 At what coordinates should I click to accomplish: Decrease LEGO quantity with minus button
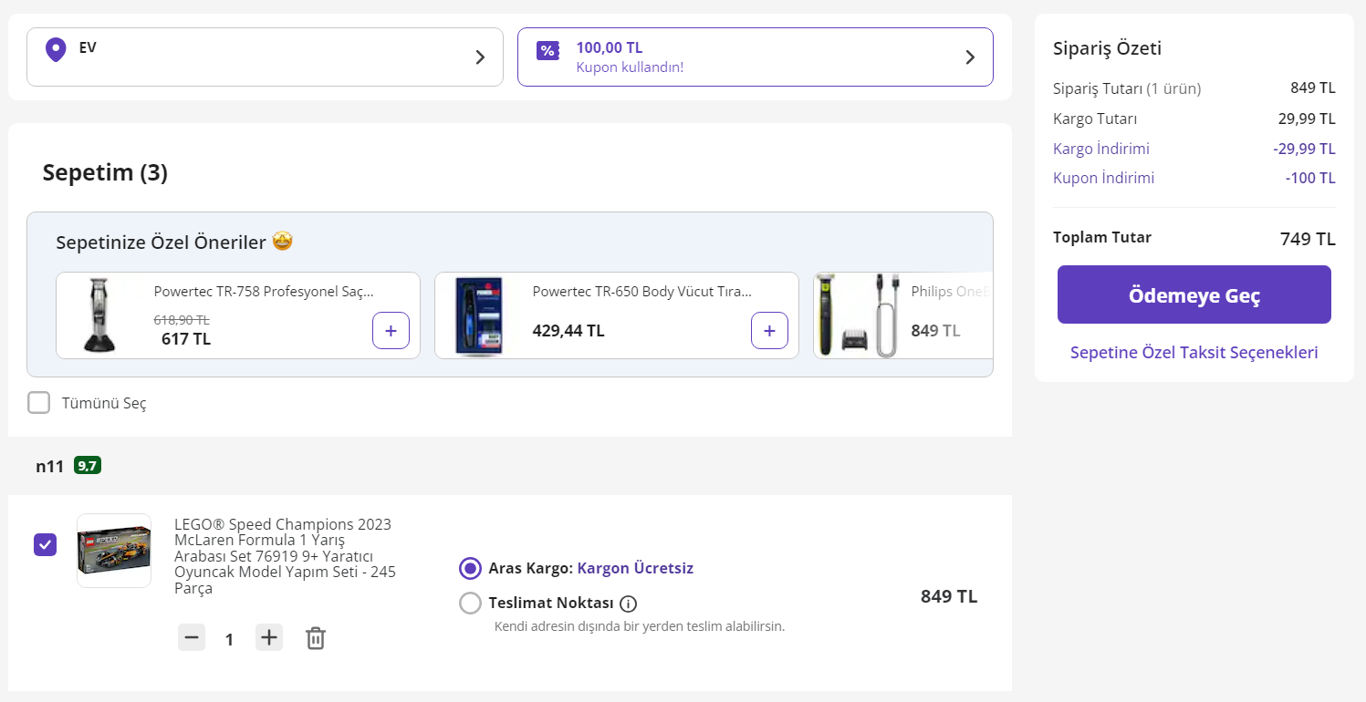(x=192, y=638)
